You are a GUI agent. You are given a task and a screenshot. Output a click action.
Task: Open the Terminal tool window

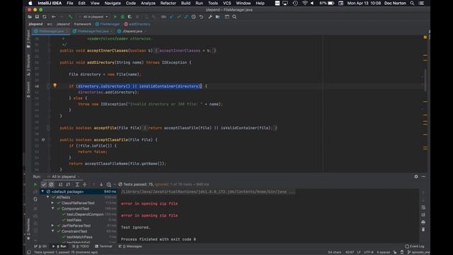[x=103, y=246]
